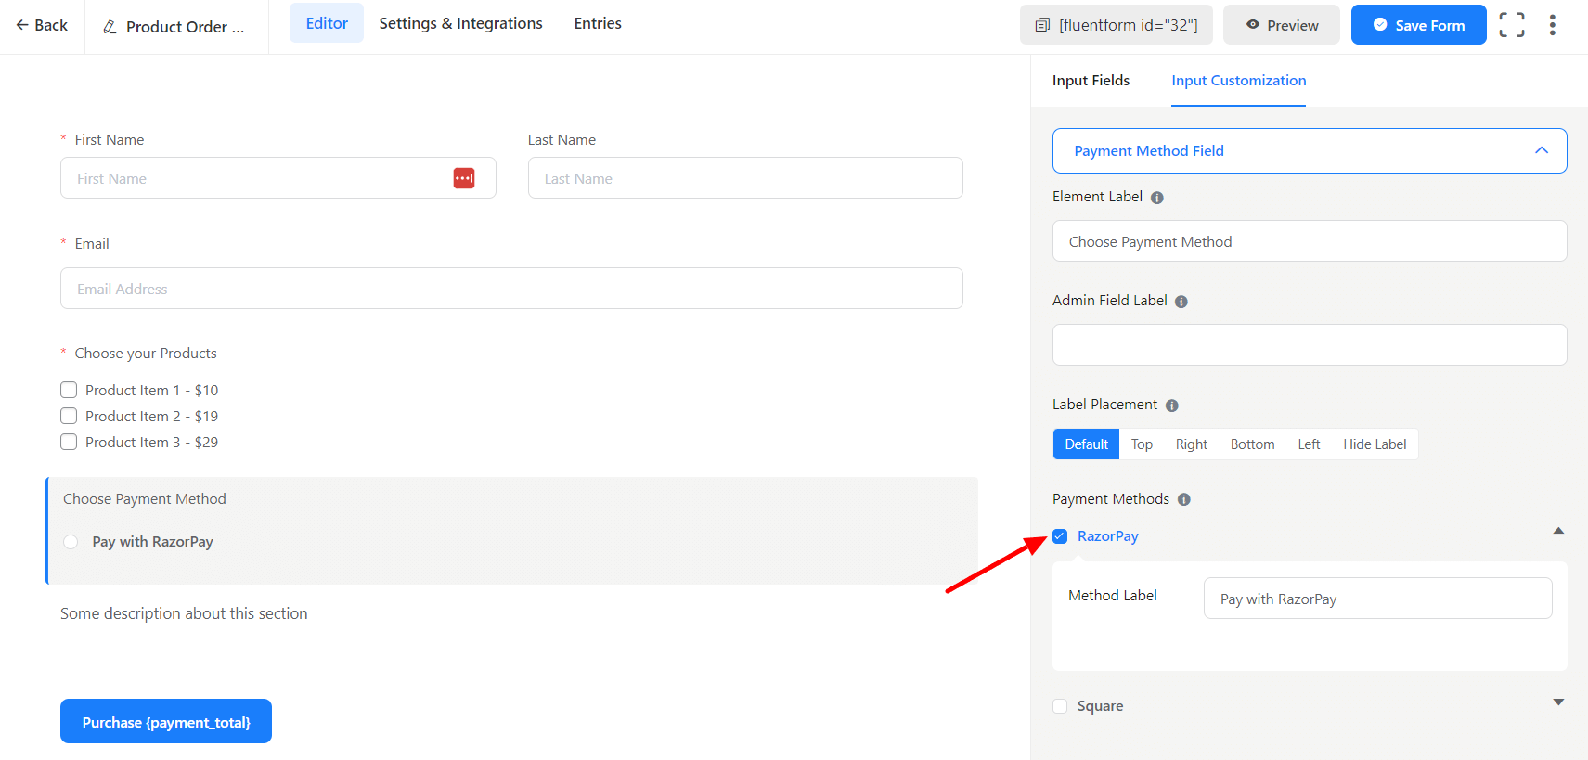Click the pencil icon to rename form
Screen dimensions: 1588x760
(110, 27)
